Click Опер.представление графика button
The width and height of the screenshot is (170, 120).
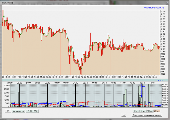[147, 115]
